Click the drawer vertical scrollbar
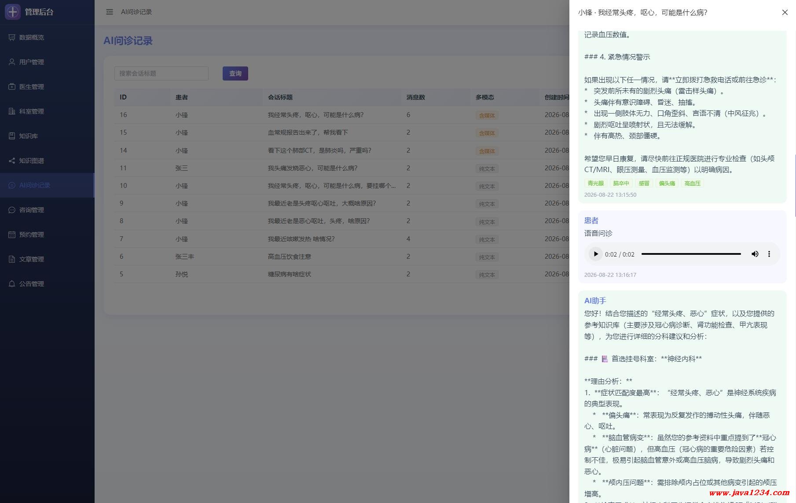796x503 pixels. (x=795, y=185)
